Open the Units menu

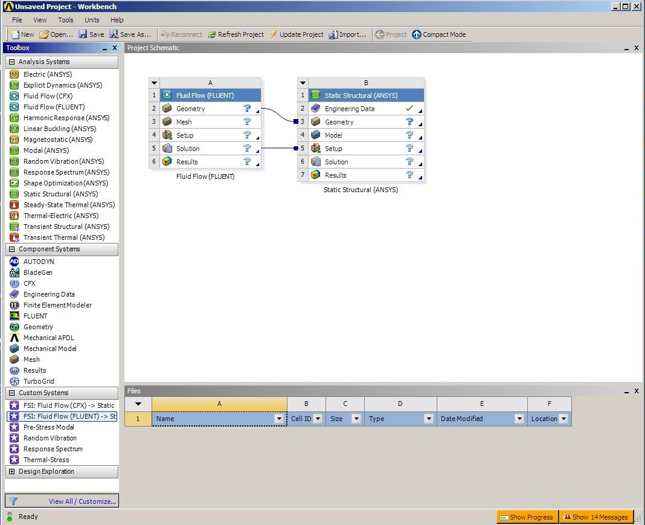pyautogui.click(x=92, y=20)
